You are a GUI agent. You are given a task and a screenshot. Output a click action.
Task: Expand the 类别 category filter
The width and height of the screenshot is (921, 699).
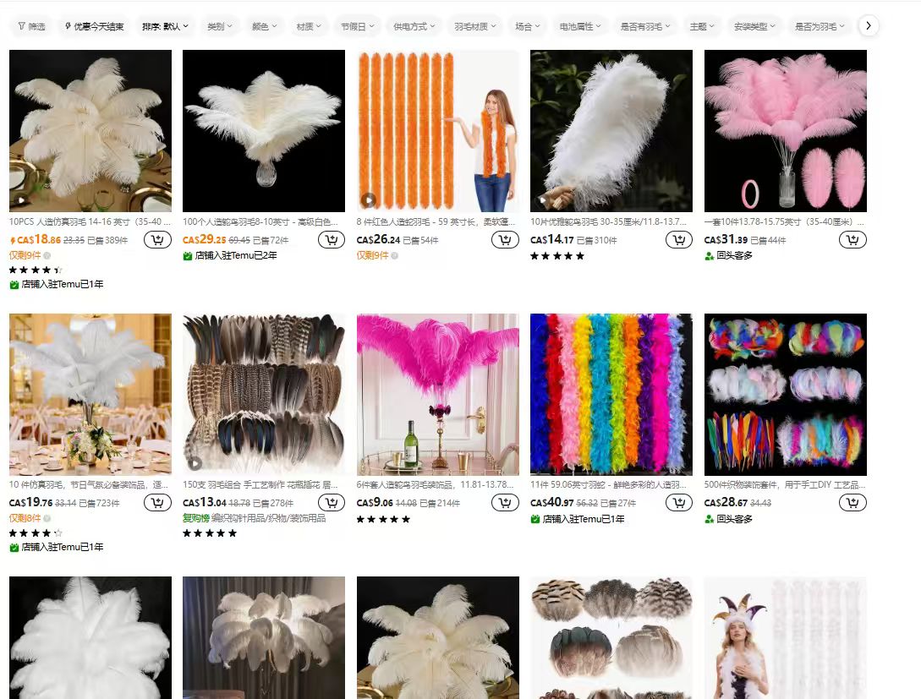coord(220,26)
